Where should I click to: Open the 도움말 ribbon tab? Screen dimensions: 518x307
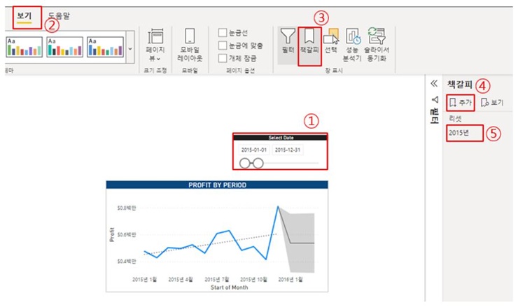point(59,15)
